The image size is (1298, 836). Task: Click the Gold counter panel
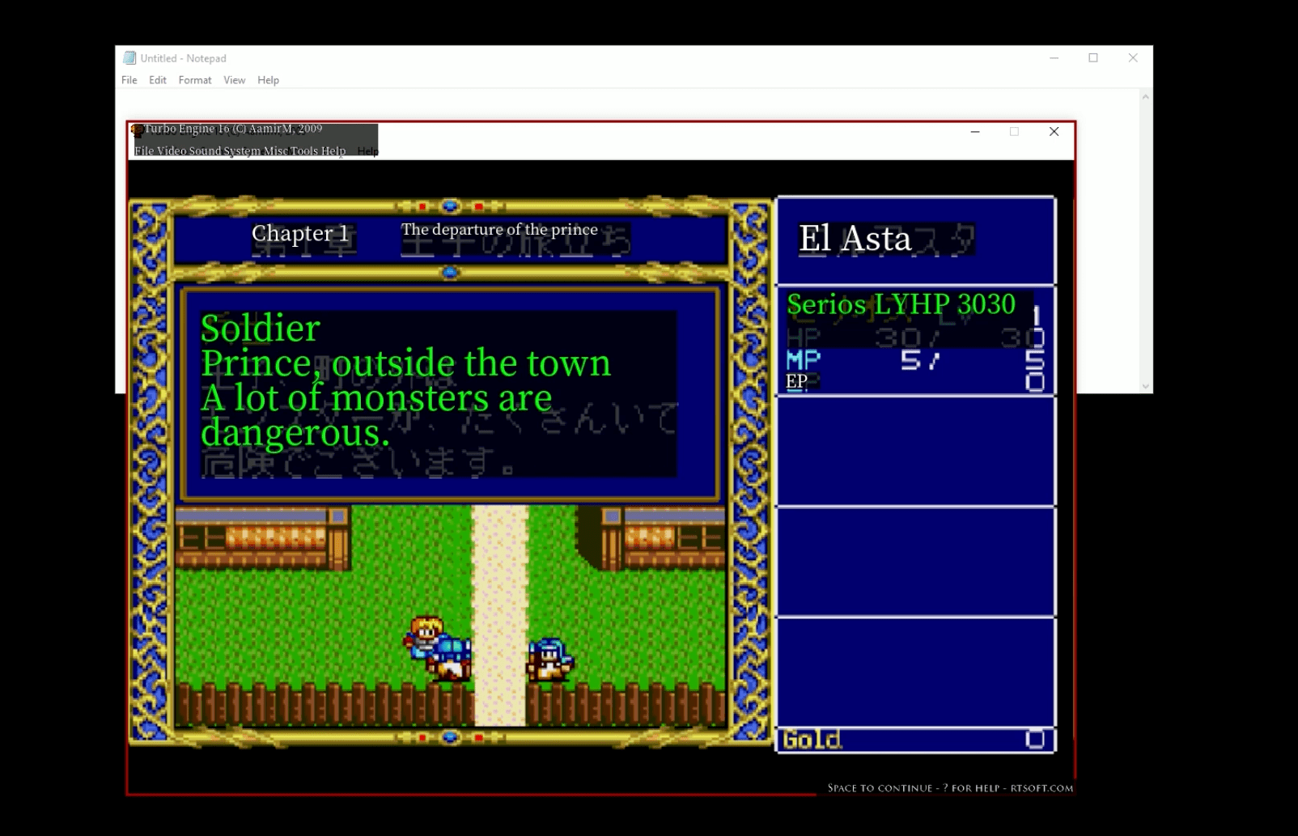click(914, 740)
